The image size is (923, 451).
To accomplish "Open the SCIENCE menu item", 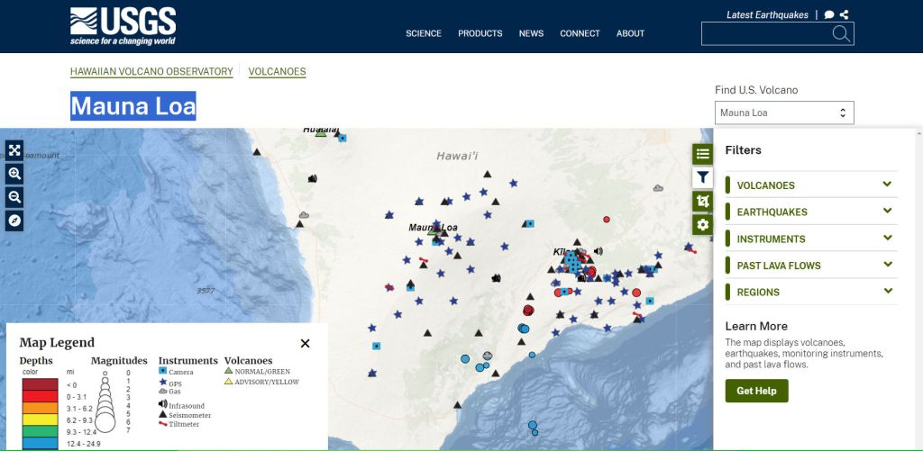I will [423, 33].
